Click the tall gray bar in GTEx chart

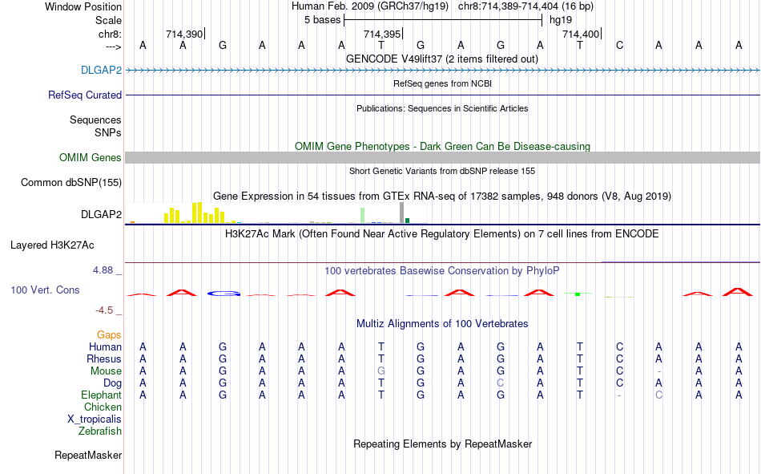[402, 213]
